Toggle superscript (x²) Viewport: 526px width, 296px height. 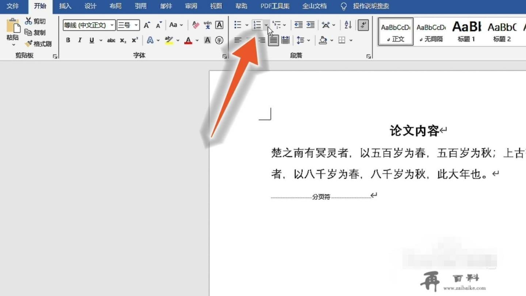(x=135, y=40)
